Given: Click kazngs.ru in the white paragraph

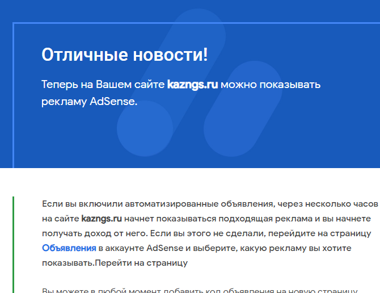Looking at the screenshot, I should click(102, 219).
